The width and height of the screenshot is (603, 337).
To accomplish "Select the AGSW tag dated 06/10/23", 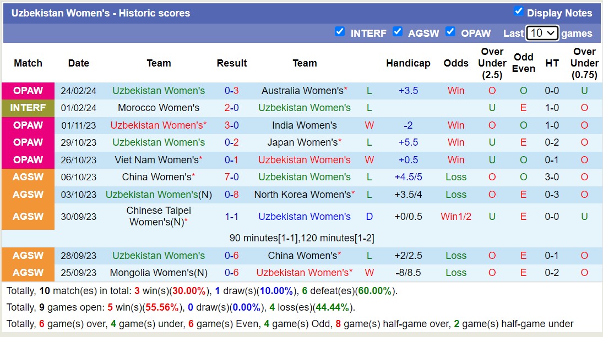I will [28, 177].
